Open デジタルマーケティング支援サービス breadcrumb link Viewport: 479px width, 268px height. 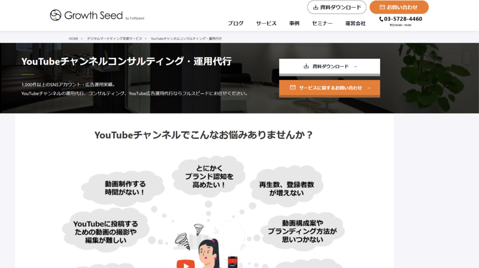(115, 38)
